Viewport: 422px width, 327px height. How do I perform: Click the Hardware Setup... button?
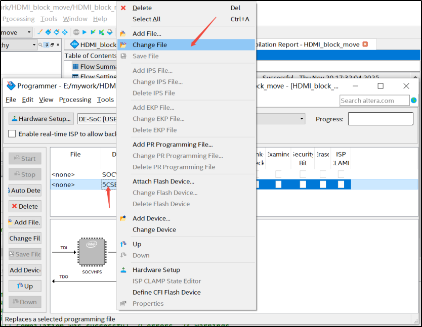coord(41,119)
